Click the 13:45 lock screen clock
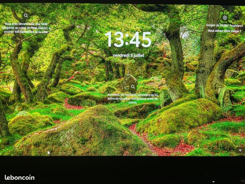The image size is (245, 184). [128, 40]
